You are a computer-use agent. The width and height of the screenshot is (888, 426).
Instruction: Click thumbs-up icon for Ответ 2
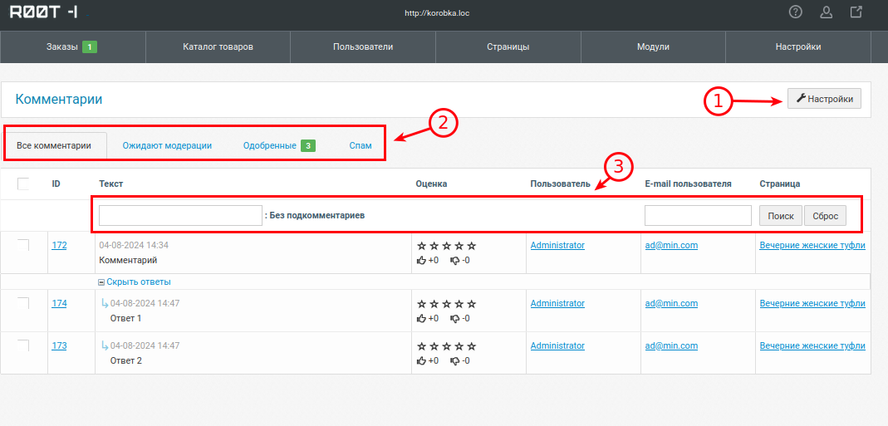(421, 360)
